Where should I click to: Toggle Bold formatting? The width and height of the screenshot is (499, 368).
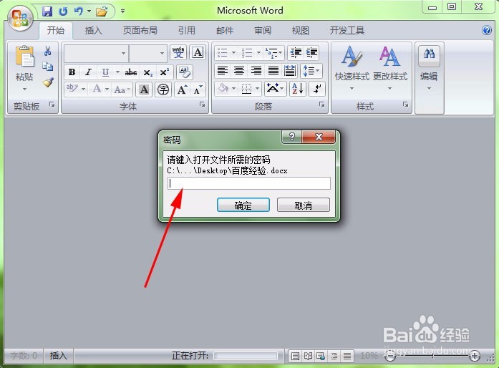[72, 72]
